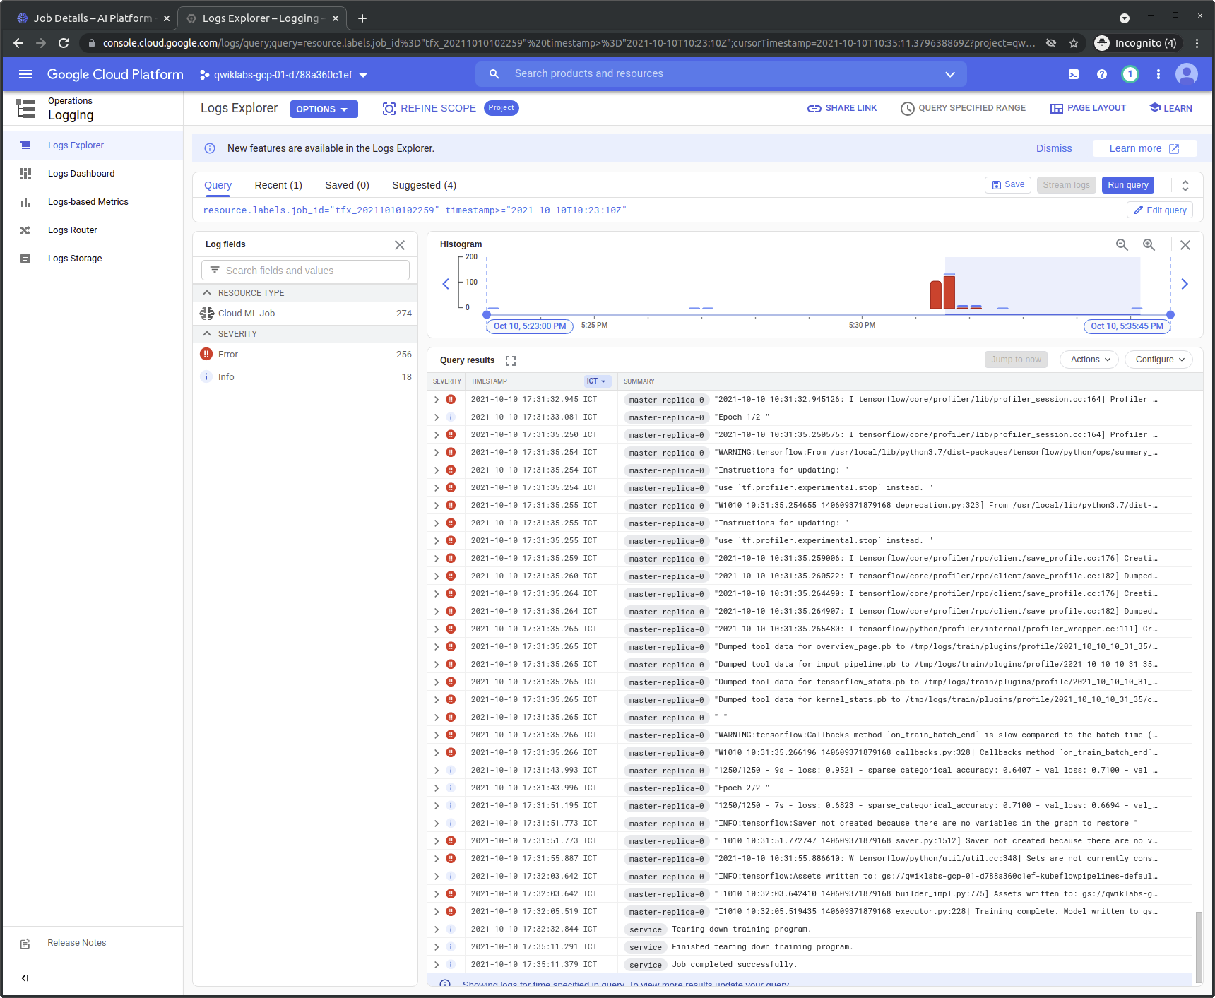This screenshot has height=998, width=1215.
Task: Expand the log entry "Epoch 2/2"
Action: click(437, 788)
